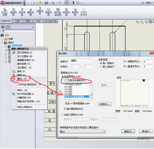Insert a 断开的剖视图 broken-out section

(x=58, y=12)
